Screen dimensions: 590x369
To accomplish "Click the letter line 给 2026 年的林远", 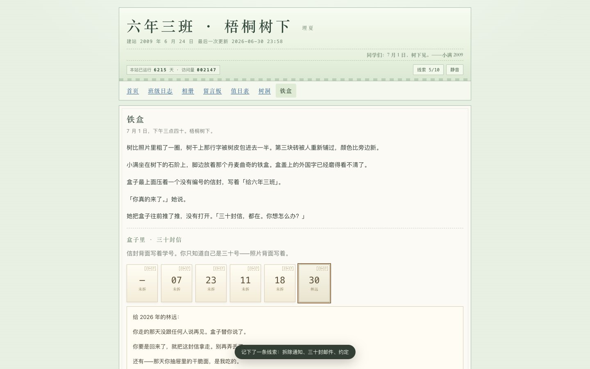I will pyautogui.click(x=156, y=317).
